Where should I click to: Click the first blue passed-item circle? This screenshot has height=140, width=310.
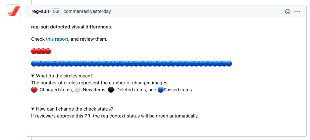(x=34, y=64)
